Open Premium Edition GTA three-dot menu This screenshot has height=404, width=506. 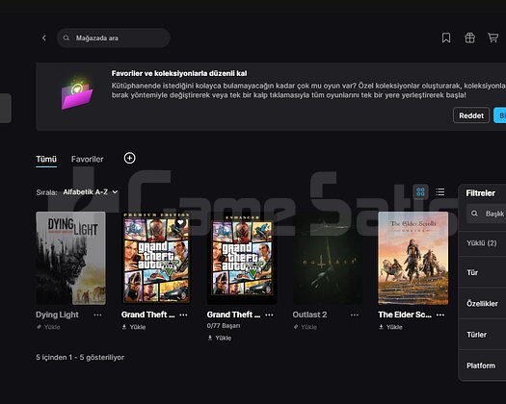[183, 315]
